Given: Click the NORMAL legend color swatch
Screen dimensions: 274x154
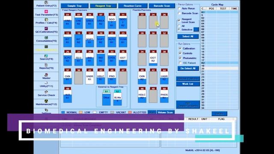Looking at the screenshot, I should (63, 112).
